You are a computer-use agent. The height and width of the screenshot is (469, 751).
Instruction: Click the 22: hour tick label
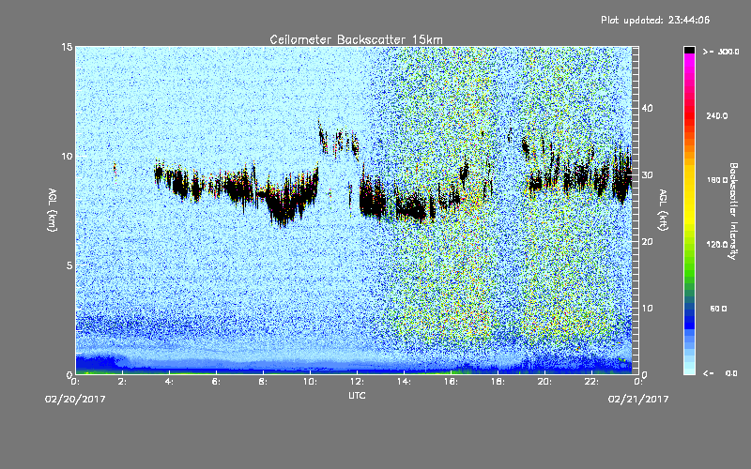coord(592,382)
